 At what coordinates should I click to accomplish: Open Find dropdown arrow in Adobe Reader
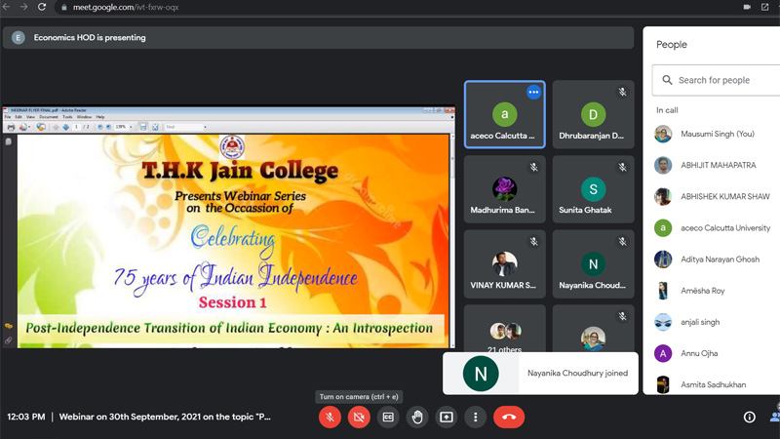click(206, 127)
